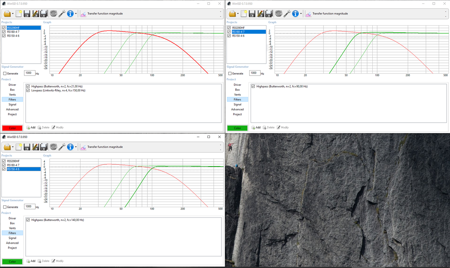Open wrench options icon in top-right window
This screenshot has width=450, height=268.
click(x=287, y=14)
